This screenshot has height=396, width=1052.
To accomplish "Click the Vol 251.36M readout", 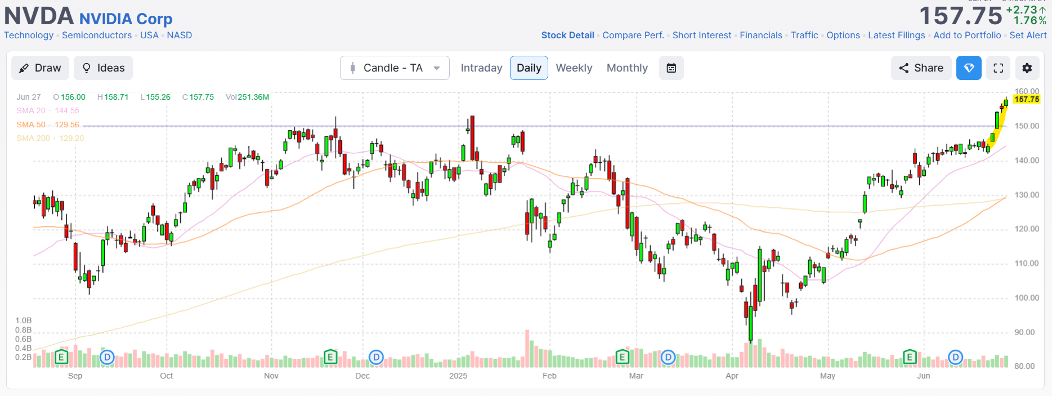I will 247,97.
